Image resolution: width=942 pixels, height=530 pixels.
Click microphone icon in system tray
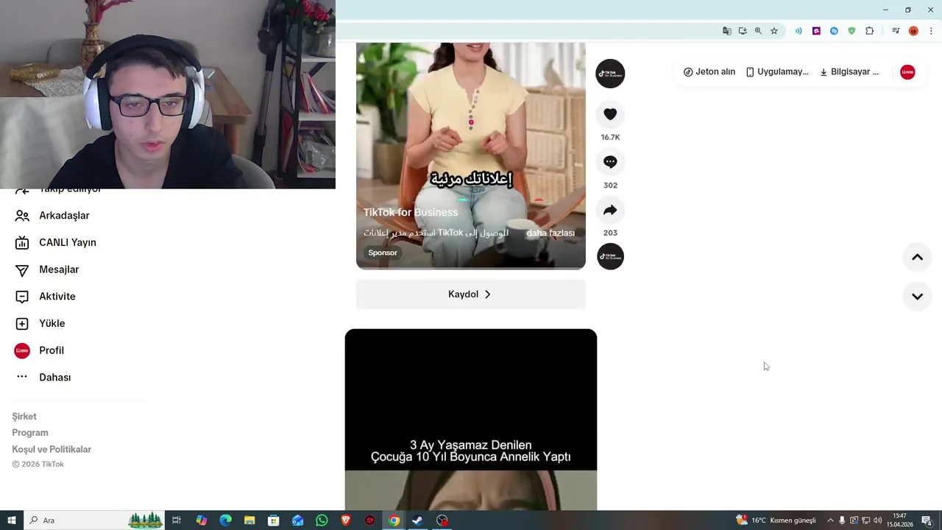[x=842, y=520]
